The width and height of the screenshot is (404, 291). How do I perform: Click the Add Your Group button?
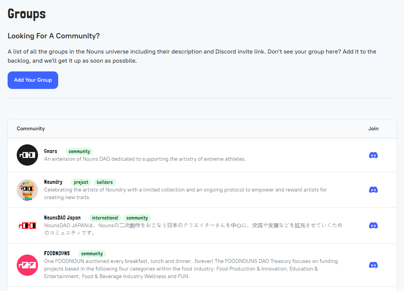click(x=33, y=80)
